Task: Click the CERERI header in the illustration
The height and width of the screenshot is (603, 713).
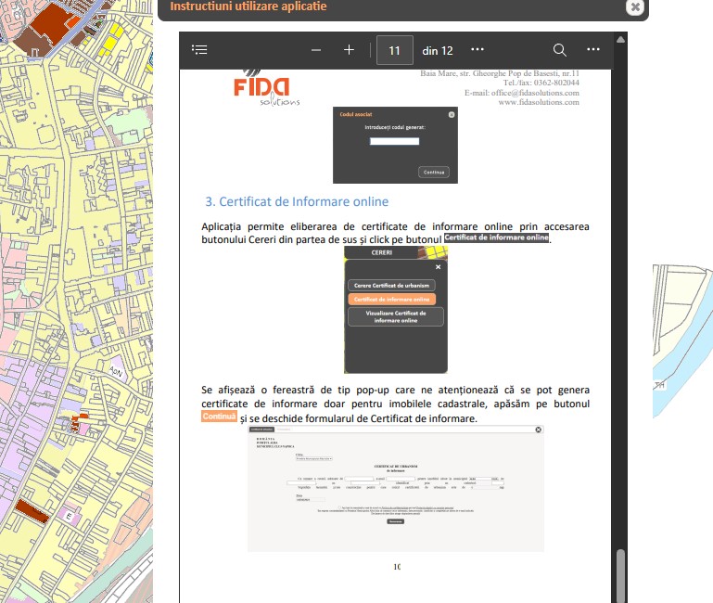Action: click(381, 252)
